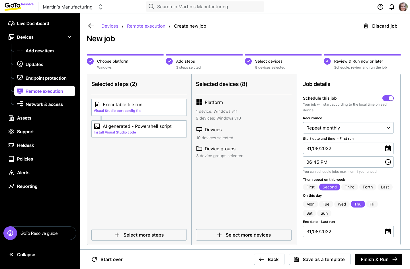410x269 pixels.
Task: Collapse the Devices section in the sidebar
Action: [x=69, y=37]
